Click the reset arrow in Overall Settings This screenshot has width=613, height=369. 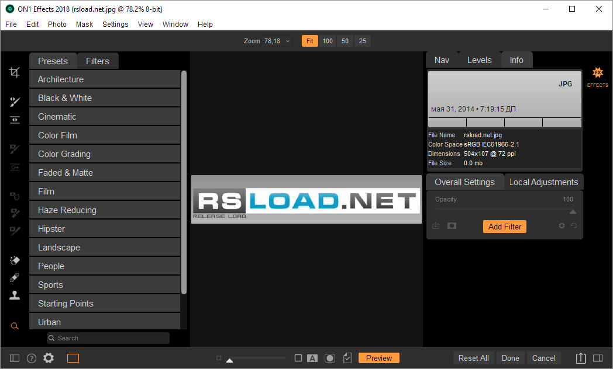(573, 225)
